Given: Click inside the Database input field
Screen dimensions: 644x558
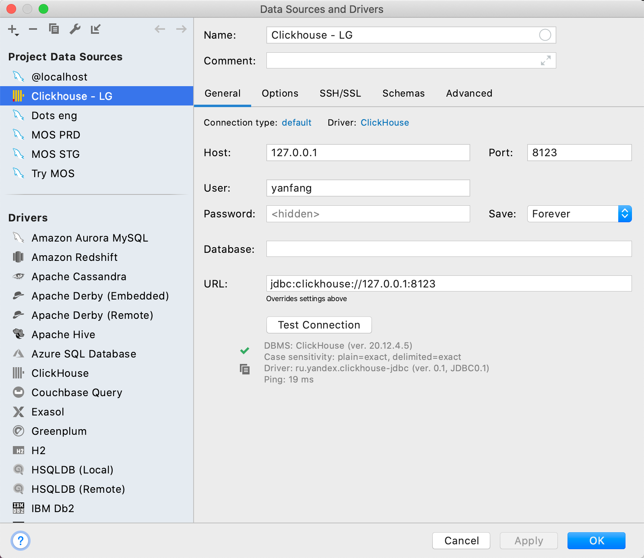Looking at the screenshot, I should (443, 249).
